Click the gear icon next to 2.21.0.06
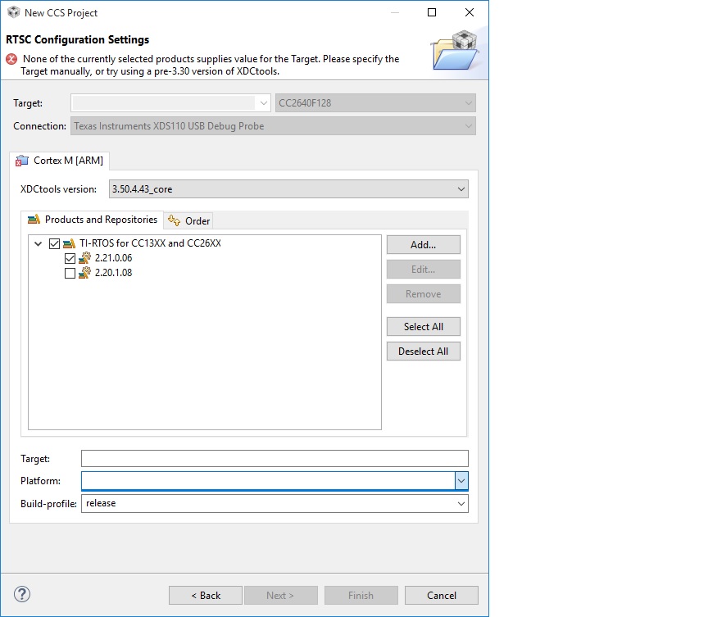 [x=84, y=258]
